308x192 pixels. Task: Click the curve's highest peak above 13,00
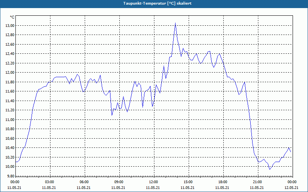pyautogui.click(x=176, y=23)
